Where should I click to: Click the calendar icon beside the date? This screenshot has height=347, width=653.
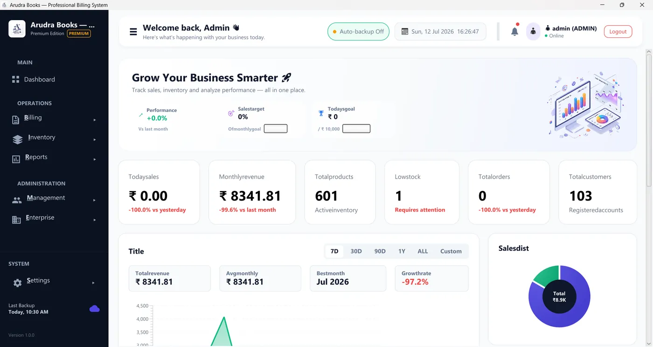[x=405, y=32]
